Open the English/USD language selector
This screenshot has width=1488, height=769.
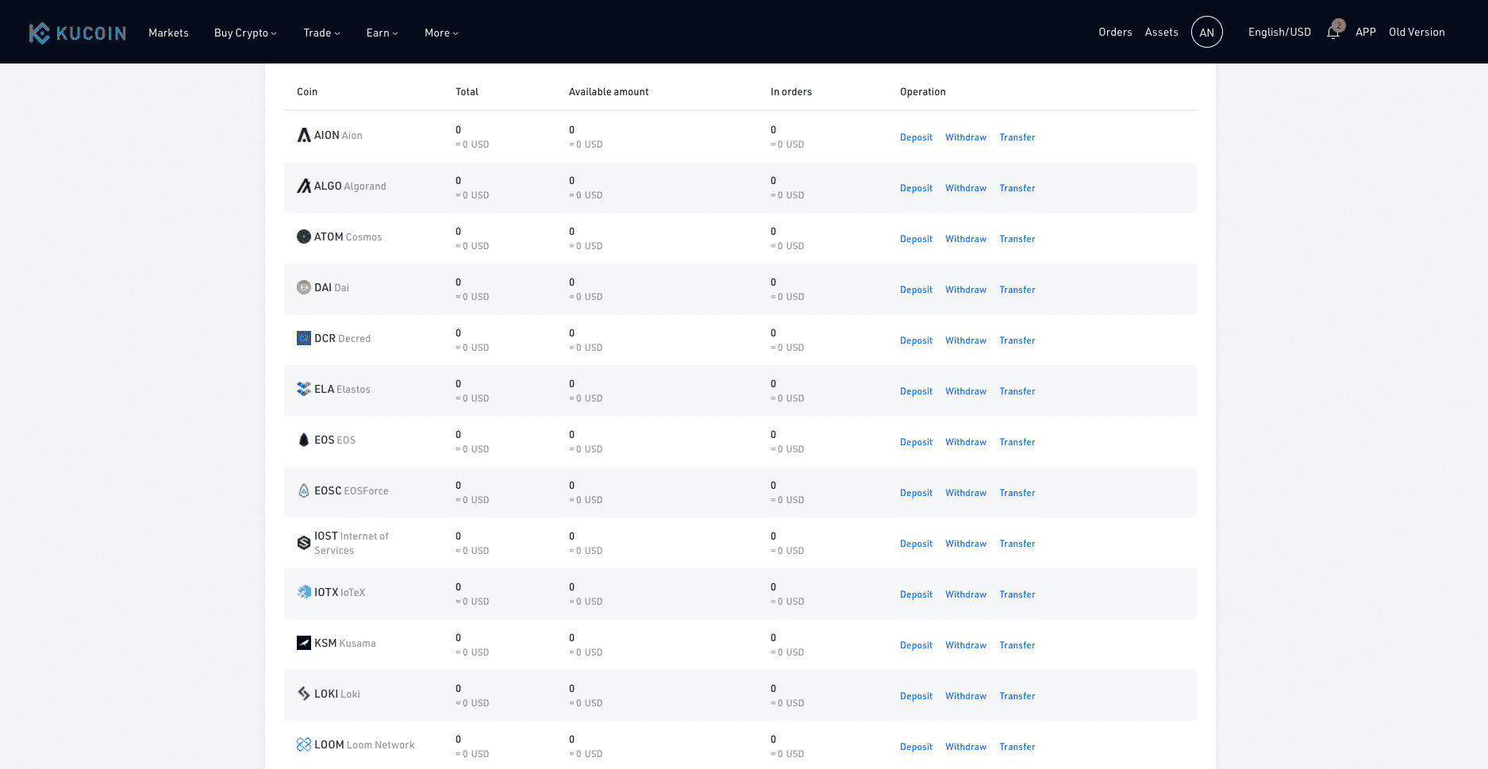[1279, 32]
